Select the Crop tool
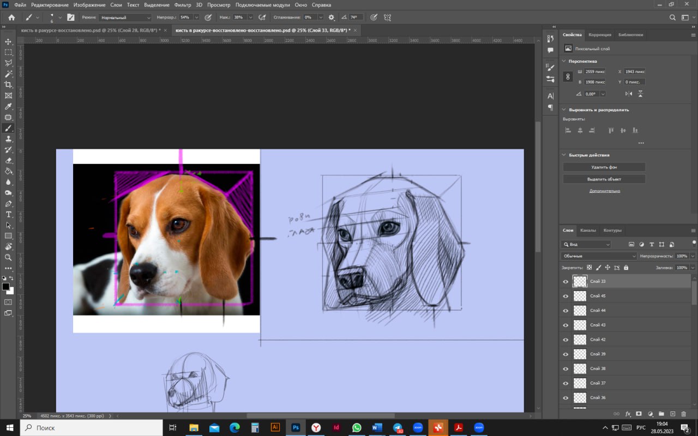The image size is (698, 436). 8,84
